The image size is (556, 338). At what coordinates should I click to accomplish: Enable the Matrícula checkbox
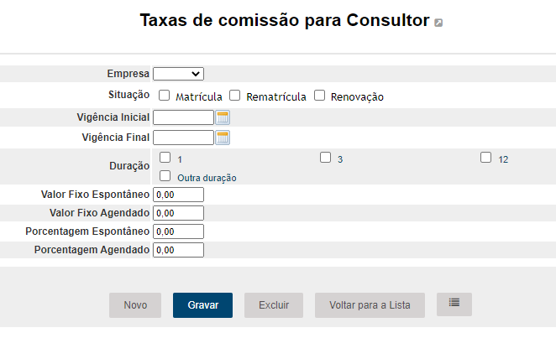(x=165, y=96)
